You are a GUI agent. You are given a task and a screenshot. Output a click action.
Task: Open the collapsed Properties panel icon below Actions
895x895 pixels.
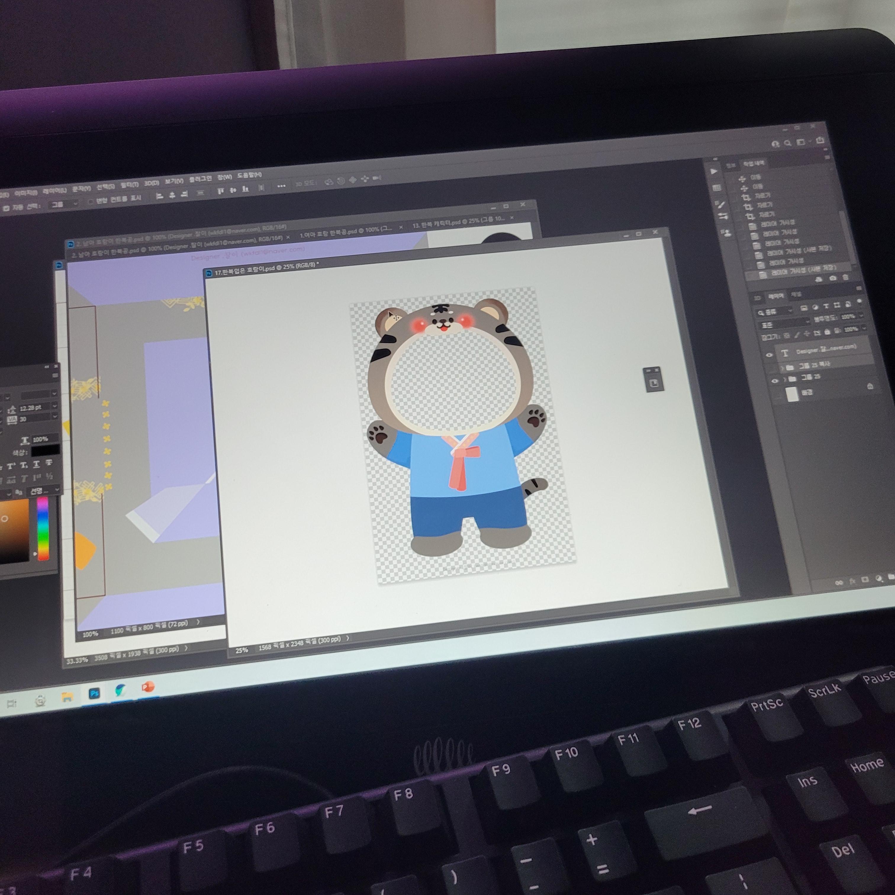pyautogui.click(x=717, y=188)
